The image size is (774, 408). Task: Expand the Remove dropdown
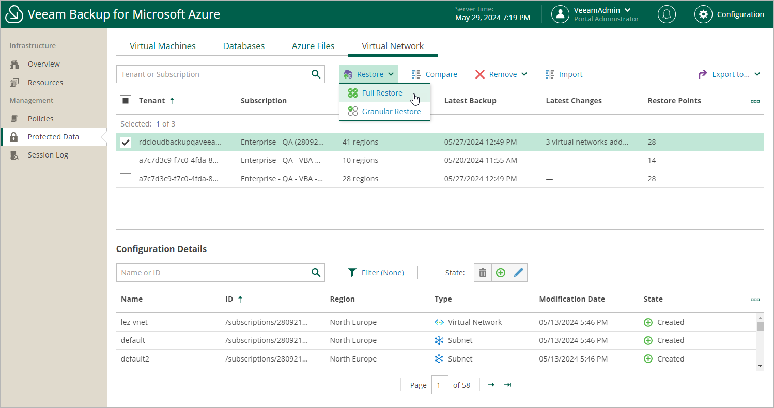click(501, 74)
